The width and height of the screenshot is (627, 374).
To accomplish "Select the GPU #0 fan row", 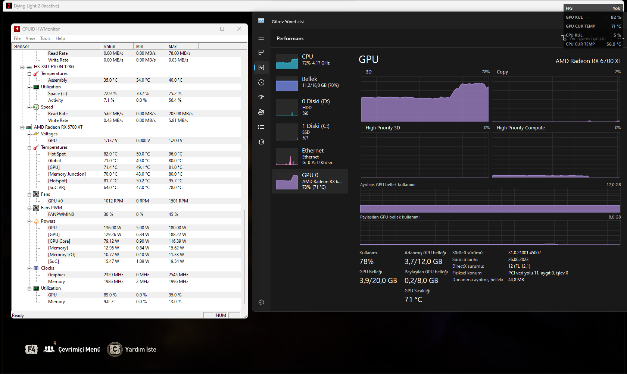I will [127, 201].
